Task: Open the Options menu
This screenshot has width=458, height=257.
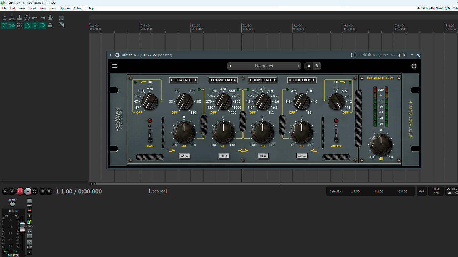Action: (65, 8)
